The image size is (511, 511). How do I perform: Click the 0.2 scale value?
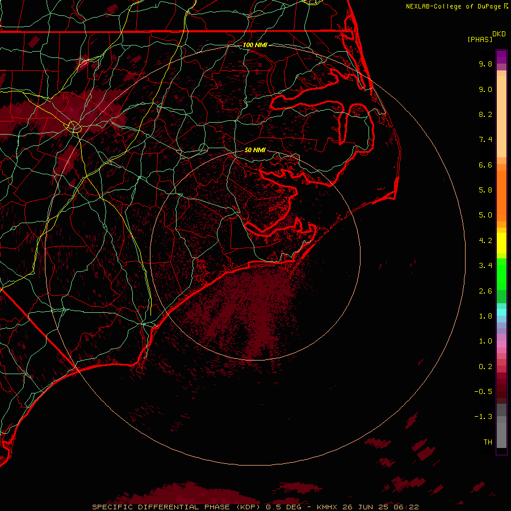(x=485, y=367)
